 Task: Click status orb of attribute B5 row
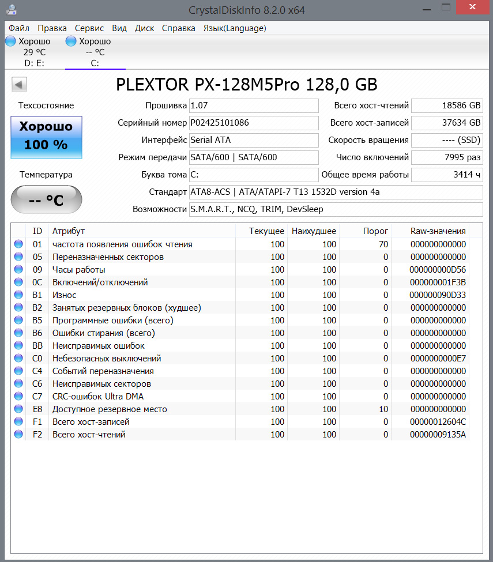(18, 320)
